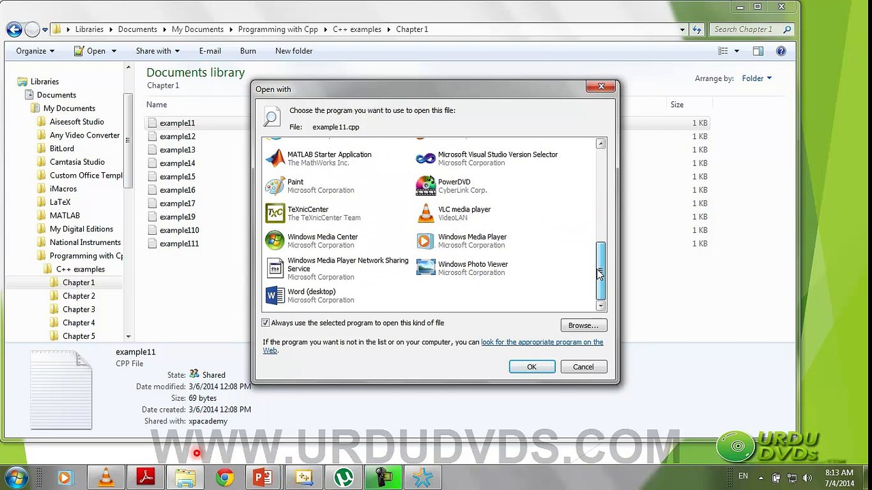The height and width of the screenshot is (490, 872).
Task: Pick the PowerDVD program icon
Action: (426, 186)
